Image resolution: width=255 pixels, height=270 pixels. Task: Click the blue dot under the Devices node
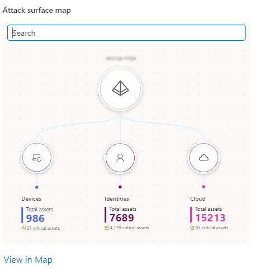37,187
